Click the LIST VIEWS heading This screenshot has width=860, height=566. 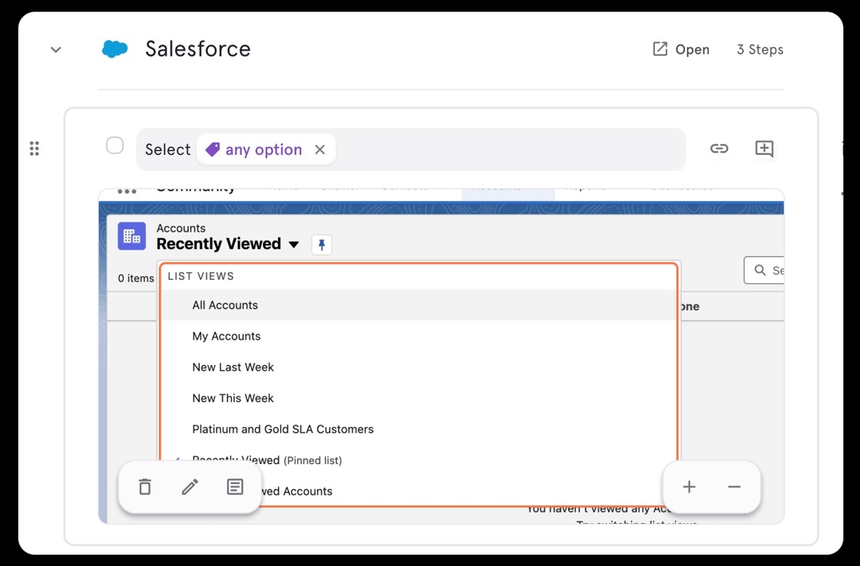tap(200, 276)
